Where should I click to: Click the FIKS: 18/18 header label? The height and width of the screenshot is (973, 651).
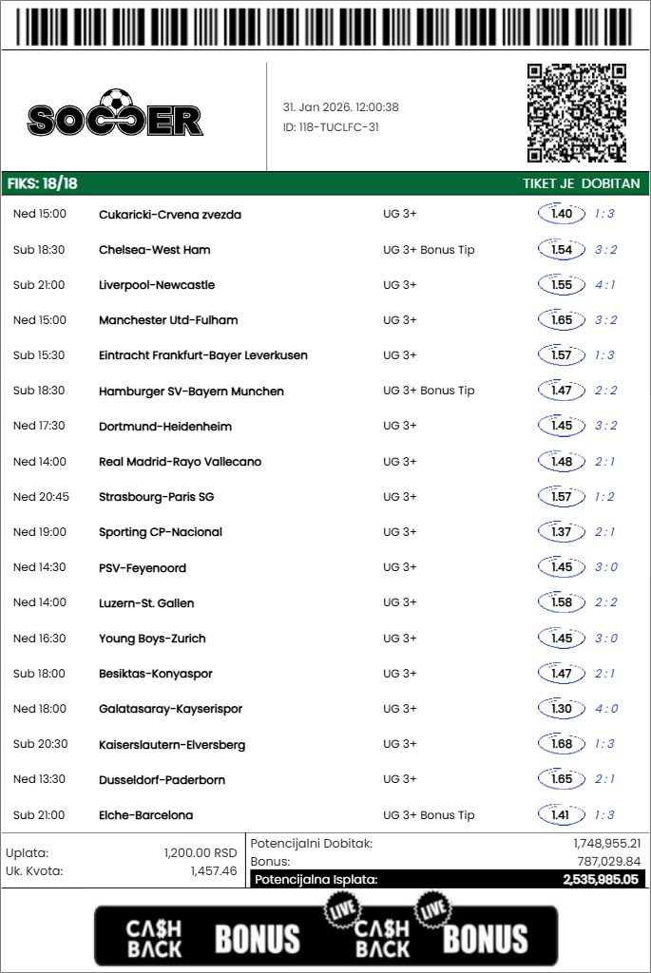(43, 183)
